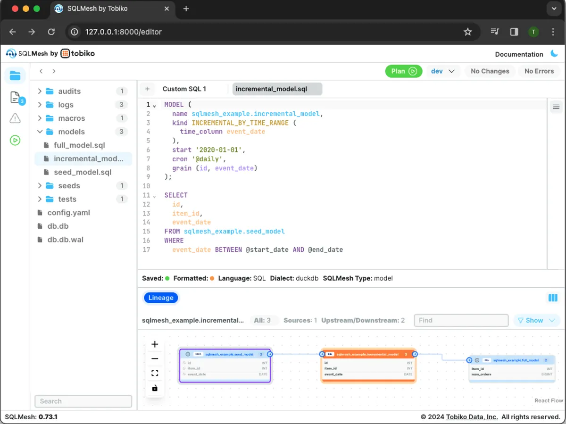Toggle dark mode moon icon

[554, 54]
